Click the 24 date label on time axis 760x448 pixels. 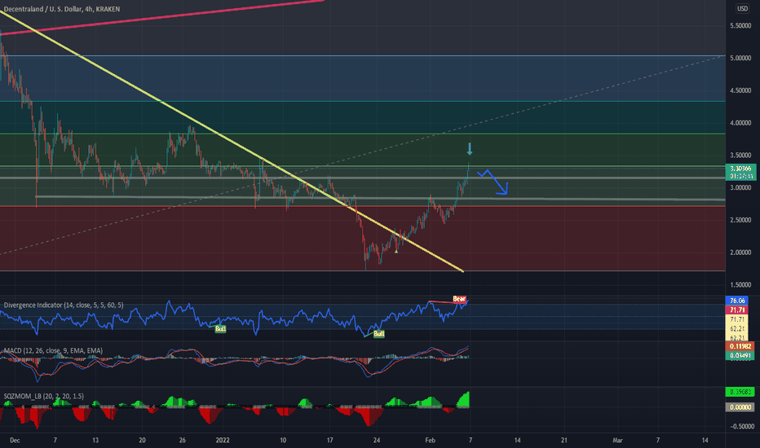coord(377,440)
